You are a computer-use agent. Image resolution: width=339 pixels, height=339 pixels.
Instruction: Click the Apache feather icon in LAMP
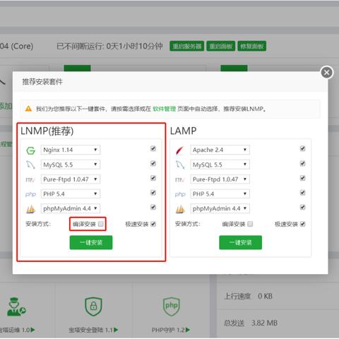(x=180, y=150)
